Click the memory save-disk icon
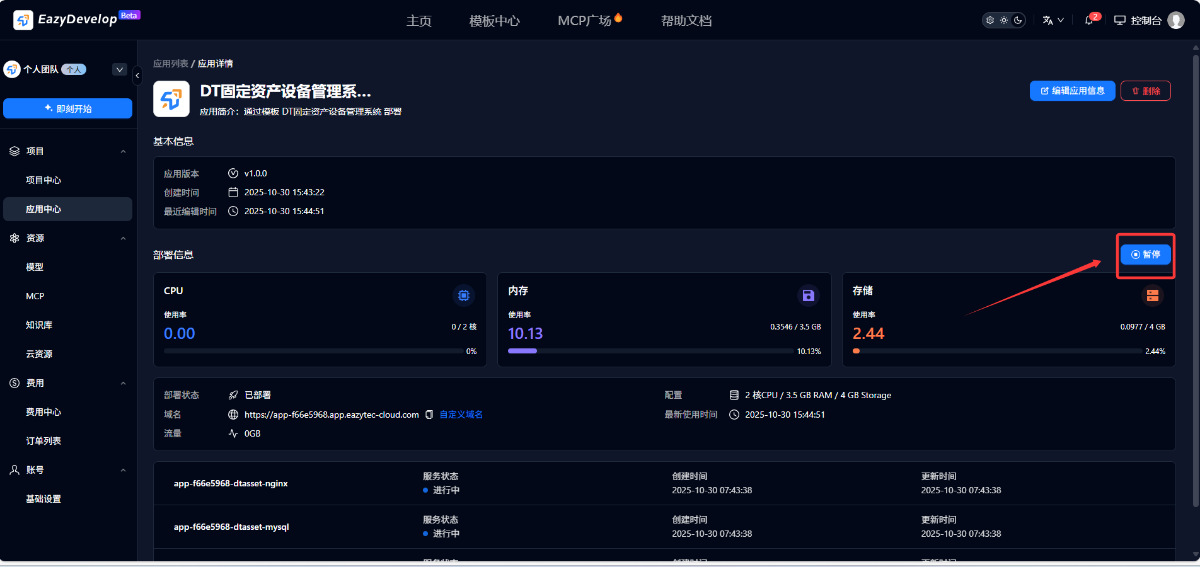Image resolution: width=1200 pixels, height=567 pixels. click(x=808, y=295)
